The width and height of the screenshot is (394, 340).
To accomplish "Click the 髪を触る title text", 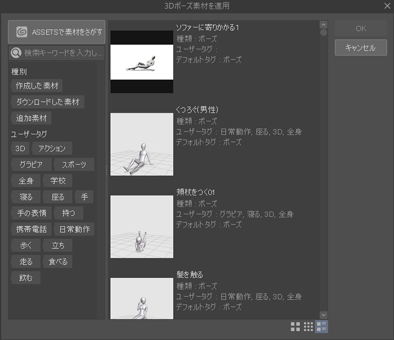I will point(189,274).
